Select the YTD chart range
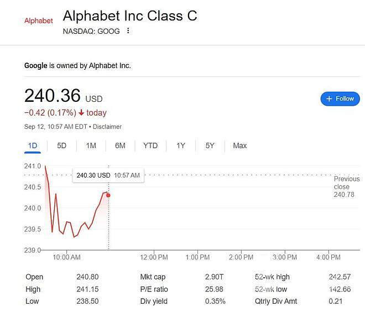365x312 pixels. [150, 145]
